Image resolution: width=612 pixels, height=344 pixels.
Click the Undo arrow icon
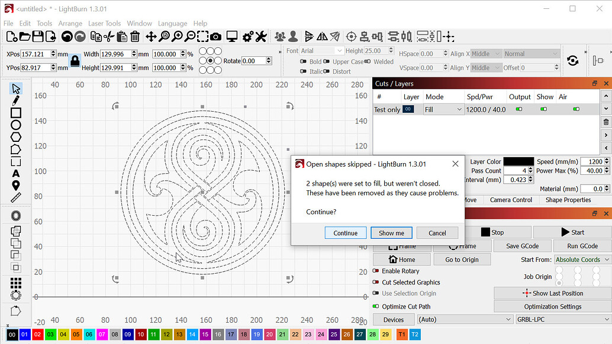pyautogui.click(x=66, y=37)
